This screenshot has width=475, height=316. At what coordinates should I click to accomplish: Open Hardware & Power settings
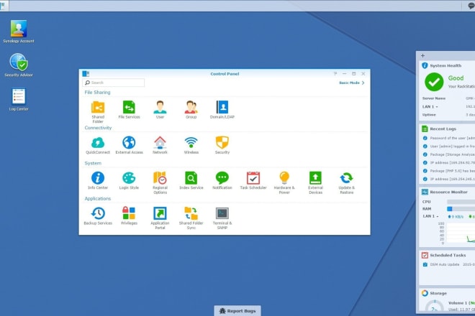[x=284, y=182]
